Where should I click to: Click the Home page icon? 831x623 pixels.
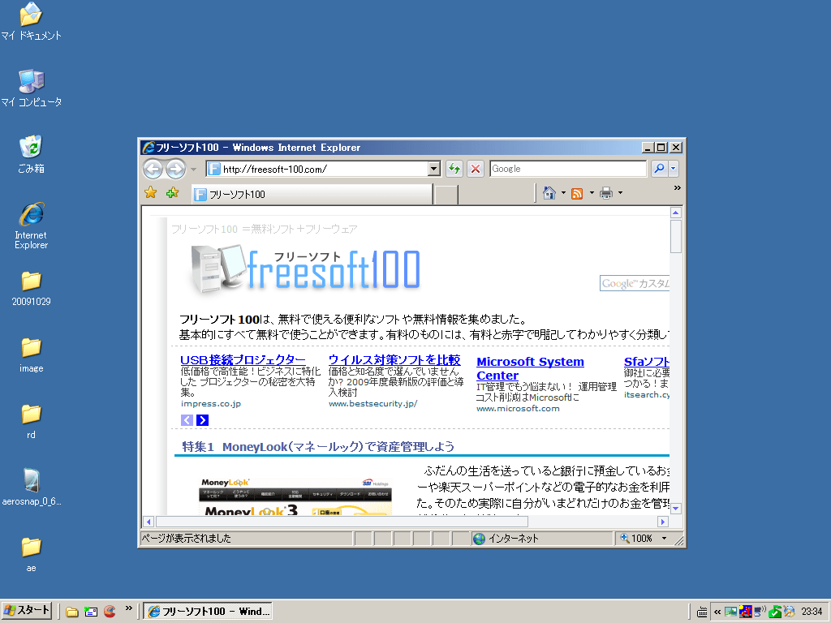[x=549, y=193]
